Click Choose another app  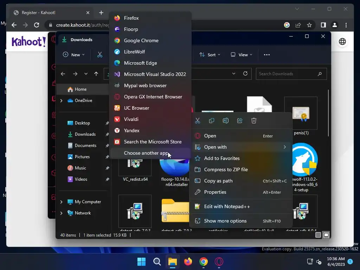[x=150, y=153]
